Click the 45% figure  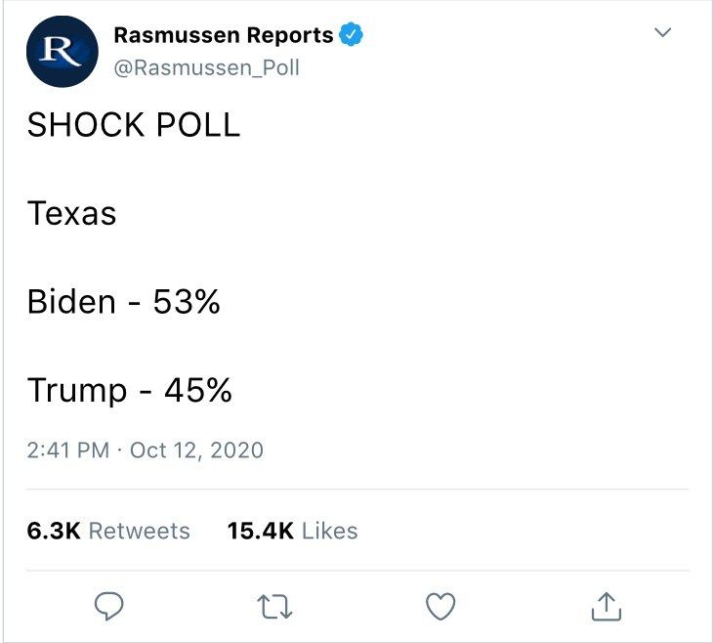198,391
